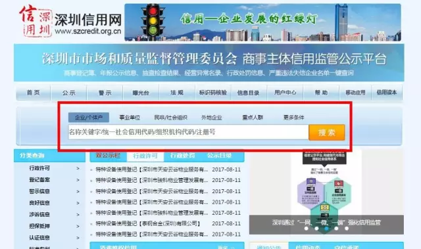Select the last carousel dot indicator

pos(347,229)
